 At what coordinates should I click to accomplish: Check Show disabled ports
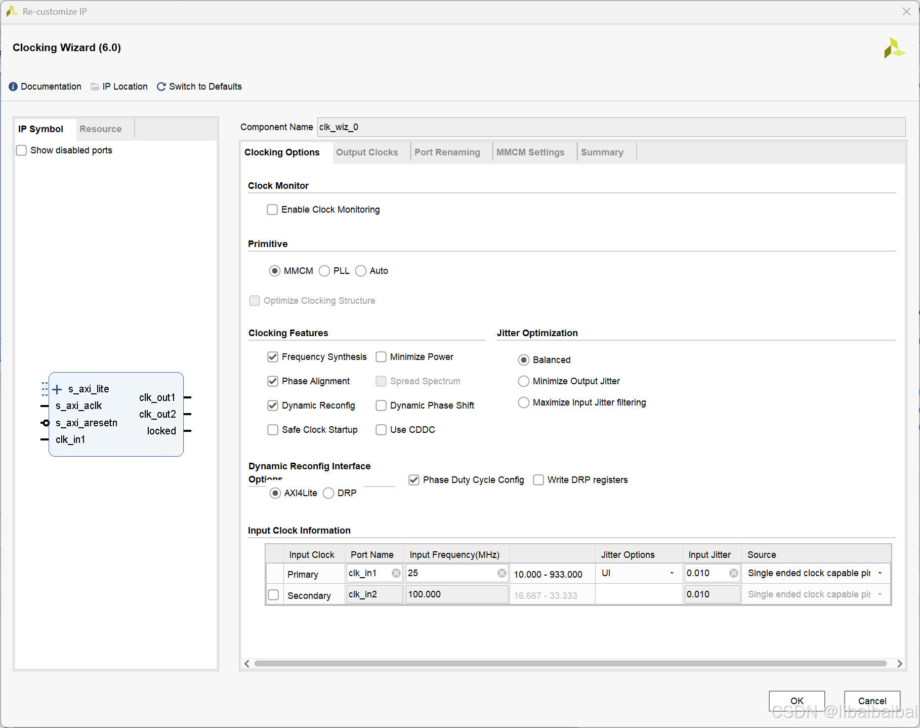pos(21,150)
